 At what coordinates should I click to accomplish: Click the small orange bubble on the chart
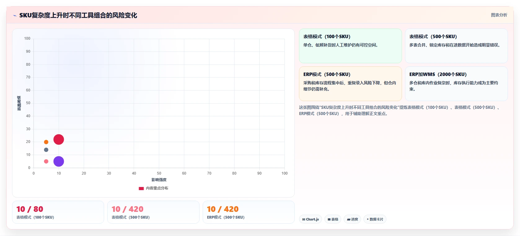tap(46, 142)
